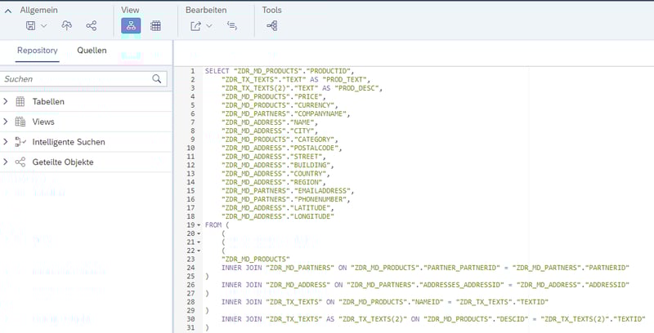The height and width of the screenshot is (333, 654).
Task: Click the cloud upload deploy icon
Action: [x=67, y=26]
